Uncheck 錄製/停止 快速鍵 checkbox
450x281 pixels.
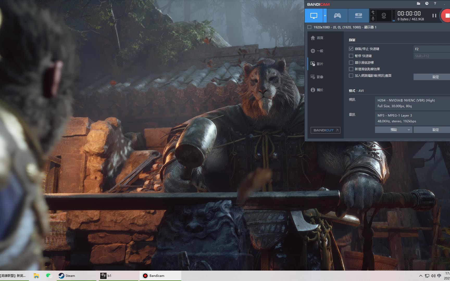pos(351,49)
